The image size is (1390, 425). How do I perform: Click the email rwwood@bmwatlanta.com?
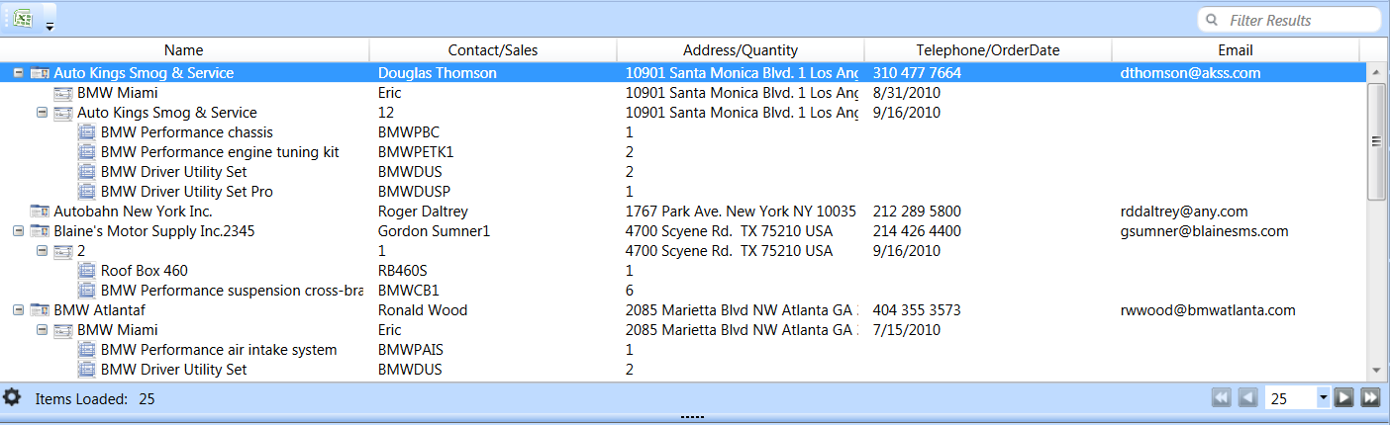tap(1208, 310)
